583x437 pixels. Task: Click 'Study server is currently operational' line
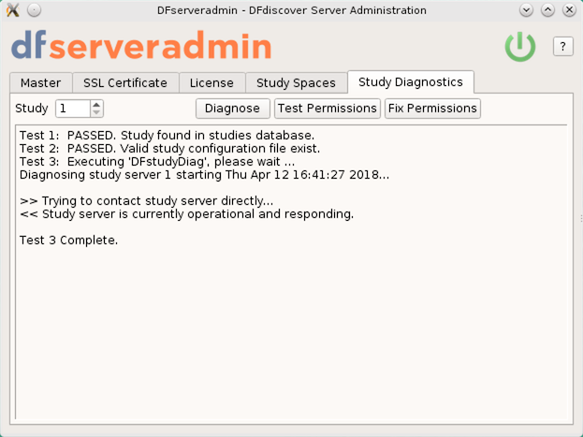click(186, 214)
